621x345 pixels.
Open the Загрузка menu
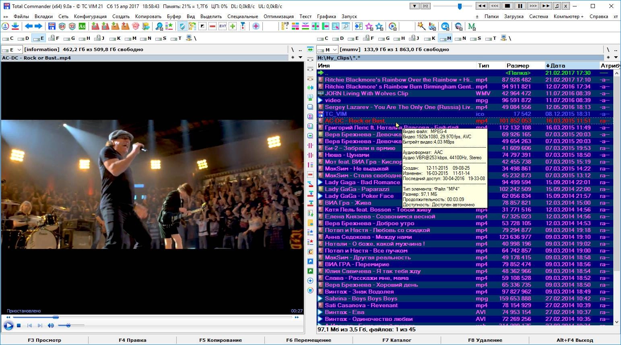point(514,16)
